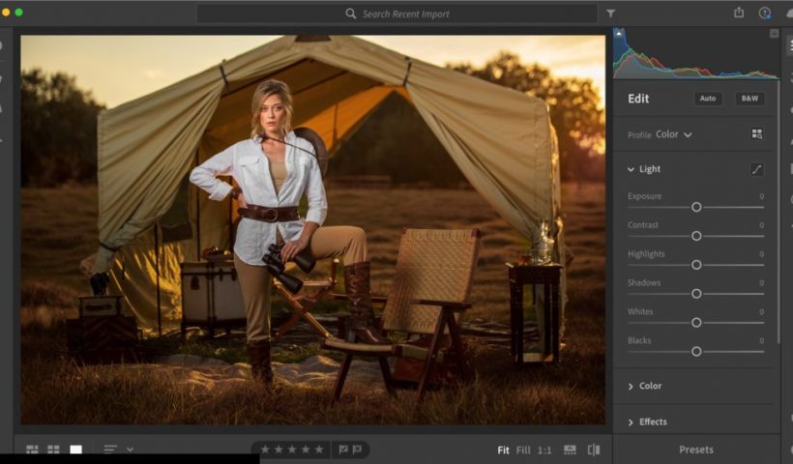793x464 pixels.
Task: Click the Auto edit button
Action: point(708,99)
